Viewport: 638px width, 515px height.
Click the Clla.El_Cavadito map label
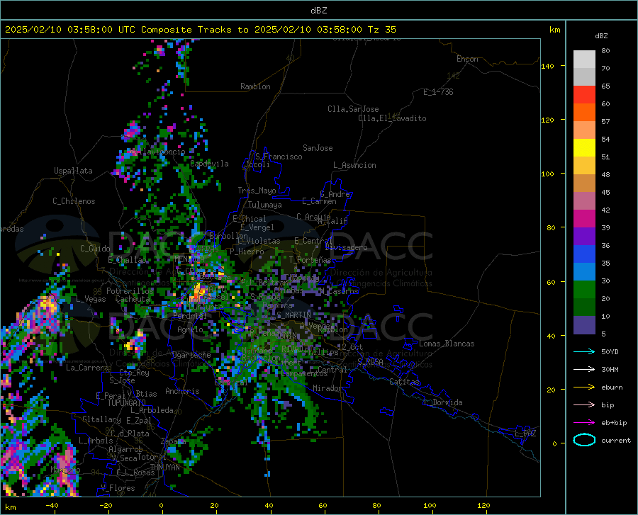pos(392,118)
